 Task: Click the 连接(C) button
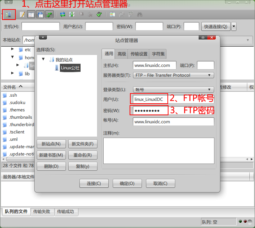click(94, 184)
